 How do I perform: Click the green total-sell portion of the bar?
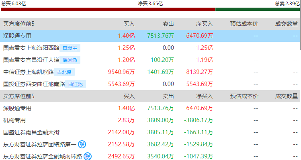click(258, 9)
